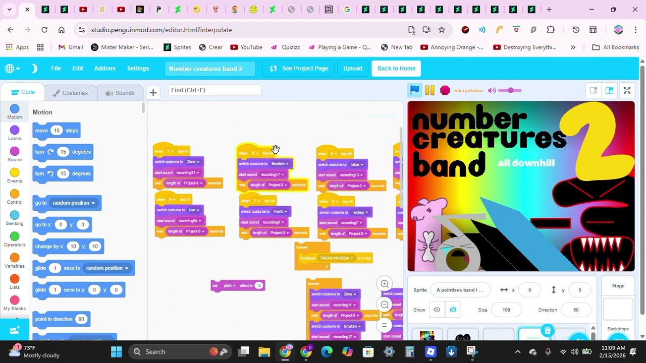Open sound dropdown showing recording11

point(188,172)
